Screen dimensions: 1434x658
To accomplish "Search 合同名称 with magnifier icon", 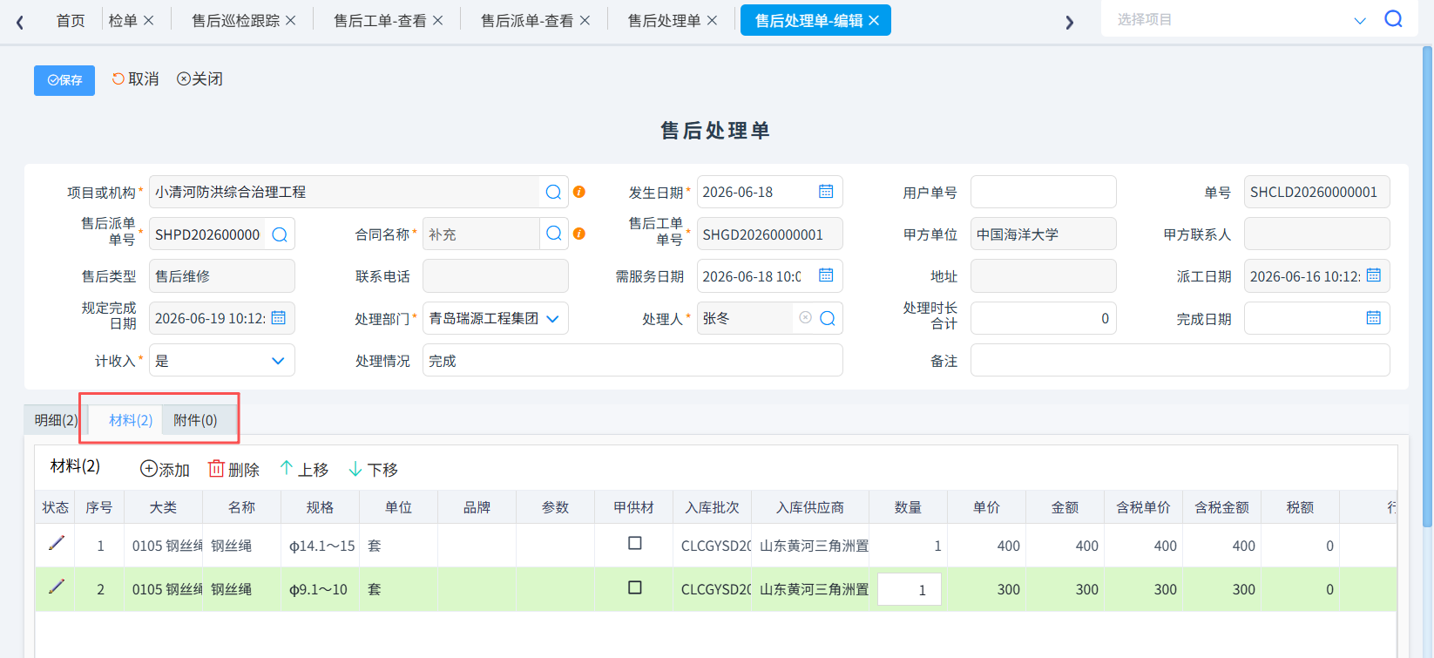I will click(553, 234).
